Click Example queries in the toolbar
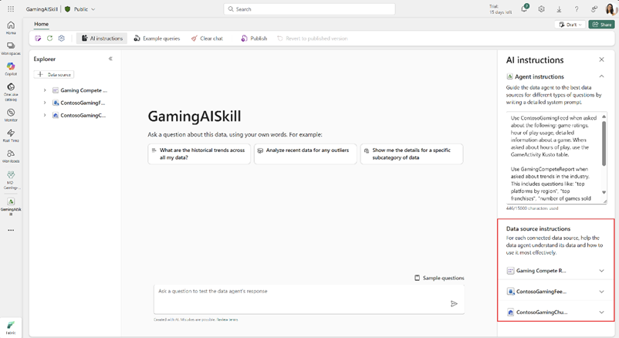This screenshot has height=338, width=619. coord(157,38)
